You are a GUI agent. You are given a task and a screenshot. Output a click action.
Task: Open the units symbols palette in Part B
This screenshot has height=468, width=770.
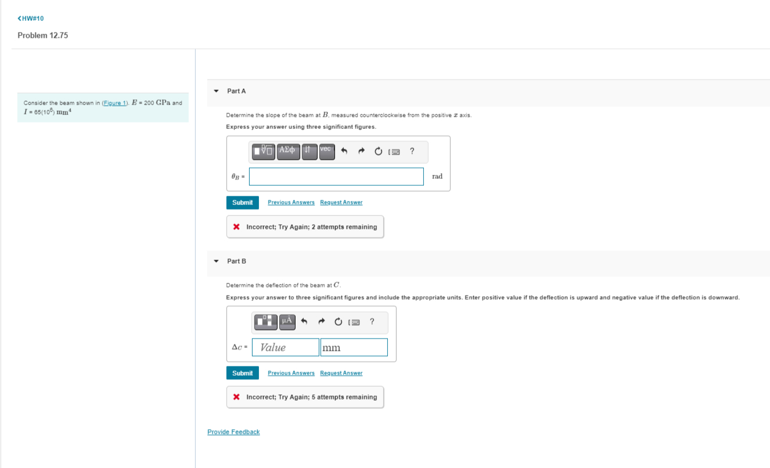(287, 321)
